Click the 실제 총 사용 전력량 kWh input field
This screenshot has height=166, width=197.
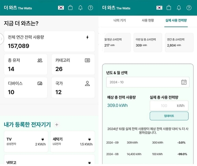[x=169, y=106]
